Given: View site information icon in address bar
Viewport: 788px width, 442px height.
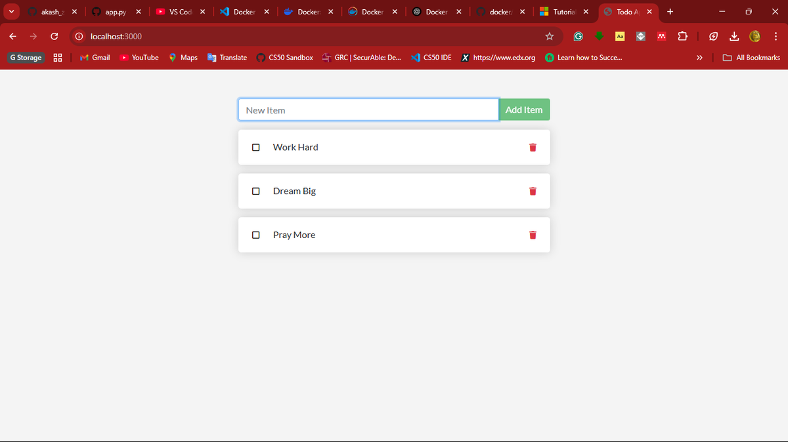Looking at the screenshot, I should click(x=79, y=36).
